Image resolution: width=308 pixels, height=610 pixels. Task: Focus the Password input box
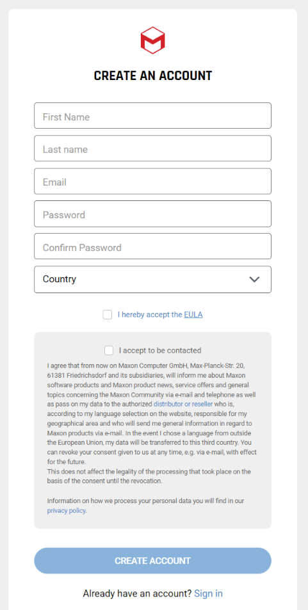152,214
